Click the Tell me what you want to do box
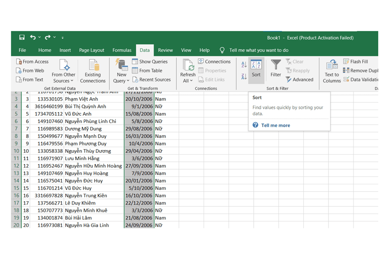The image size is (389, 259). coord(259,50)
